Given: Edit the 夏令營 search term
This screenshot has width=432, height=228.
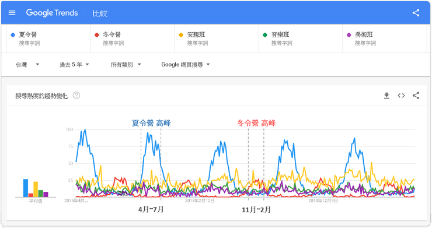Looking at the screenshot, I should [48, 38].
